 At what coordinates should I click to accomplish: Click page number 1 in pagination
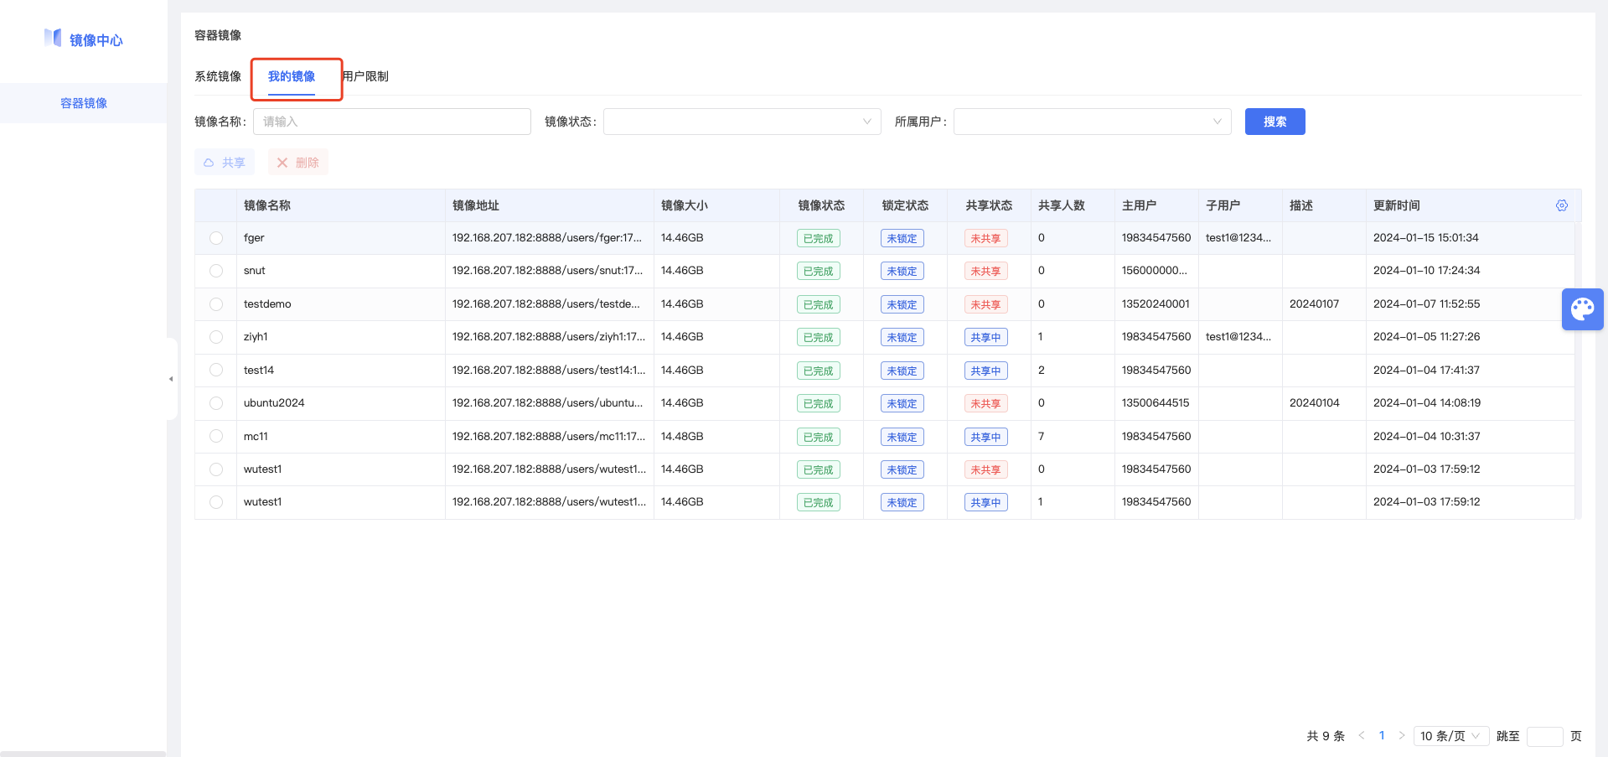pyautogui.click(x=1382, y=735)
